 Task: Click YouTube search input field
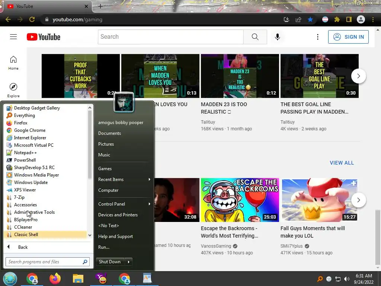pos(171,37)
